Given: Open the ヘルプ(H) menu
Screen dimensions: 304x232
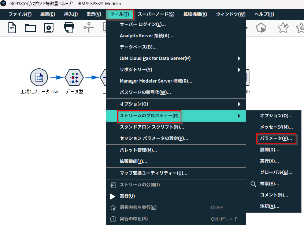Looking at the screenshot, I should pos(264,14).
